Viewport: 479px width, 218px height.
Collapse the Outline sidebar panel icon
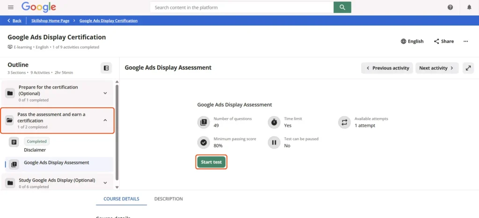[x=106, y=68]
